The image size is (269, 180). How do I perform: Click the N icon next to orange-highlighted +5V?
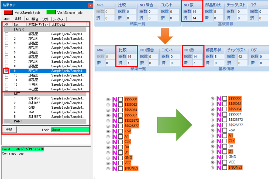pos(115,131)
